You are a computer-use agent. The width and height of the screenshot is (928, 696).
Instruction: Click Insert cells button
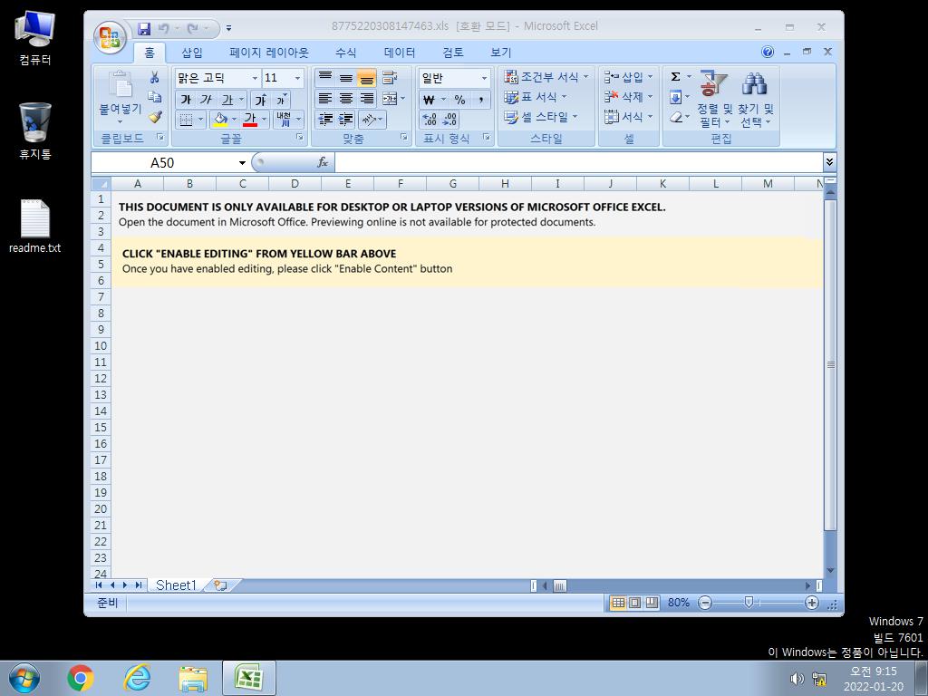(623, 77)
